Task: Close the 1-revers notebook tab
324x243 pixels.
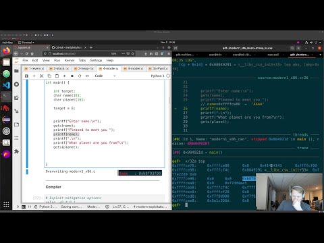Action: 43,69
